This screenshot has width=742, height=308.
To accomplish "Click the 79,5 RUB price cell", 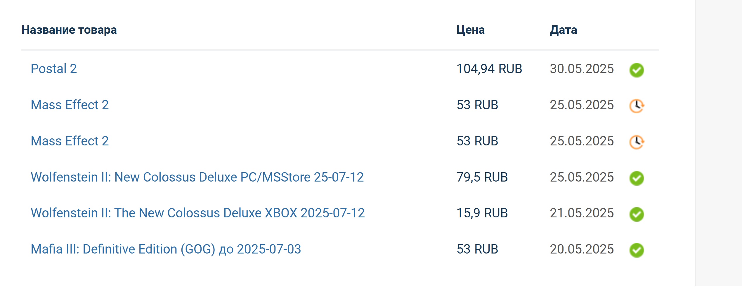I will coord(482,177).
